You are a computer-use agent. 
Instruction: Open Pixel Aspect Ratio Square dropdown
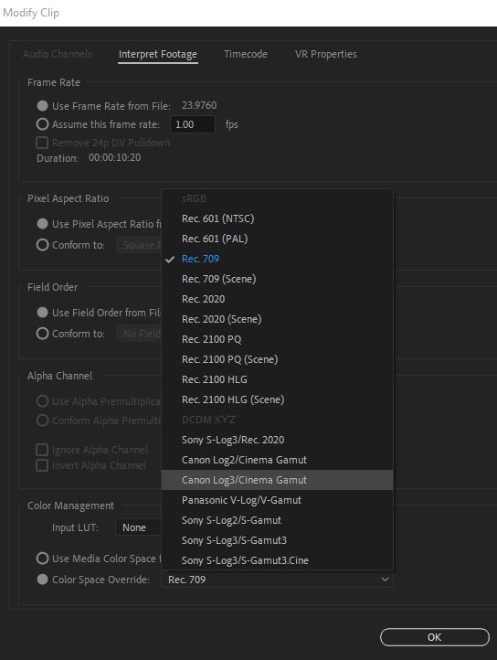click(139, 245)
